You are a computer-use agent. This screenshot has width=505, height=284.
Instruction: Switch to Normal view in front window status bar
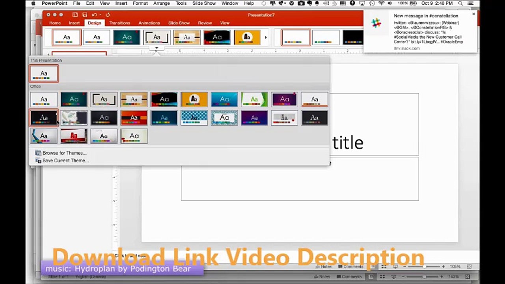click(373, 267)
